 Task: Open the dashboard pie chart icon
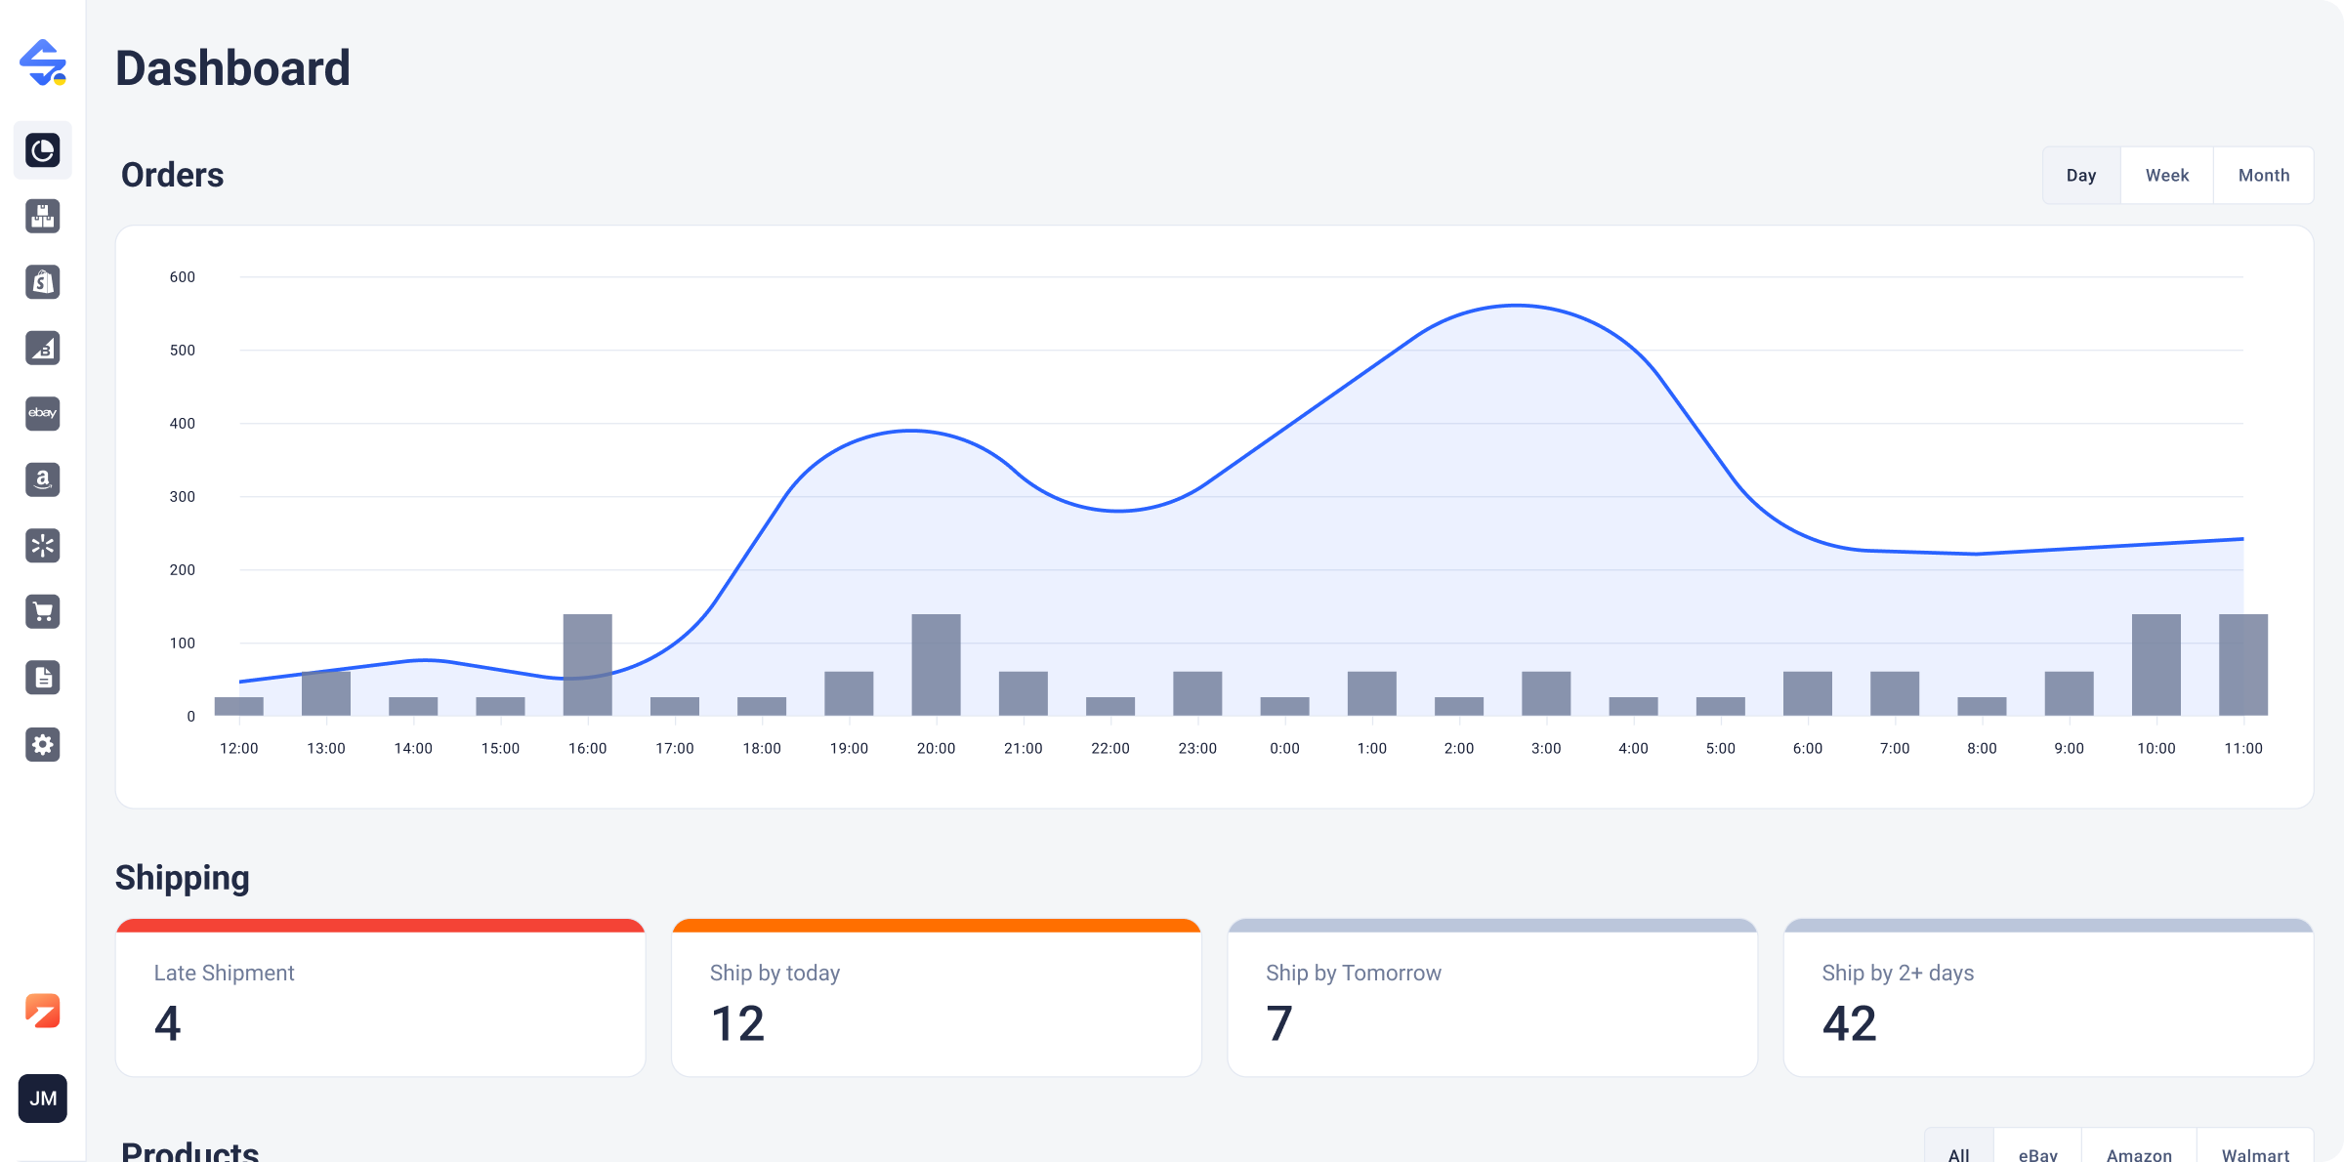[x=43, y=150]
